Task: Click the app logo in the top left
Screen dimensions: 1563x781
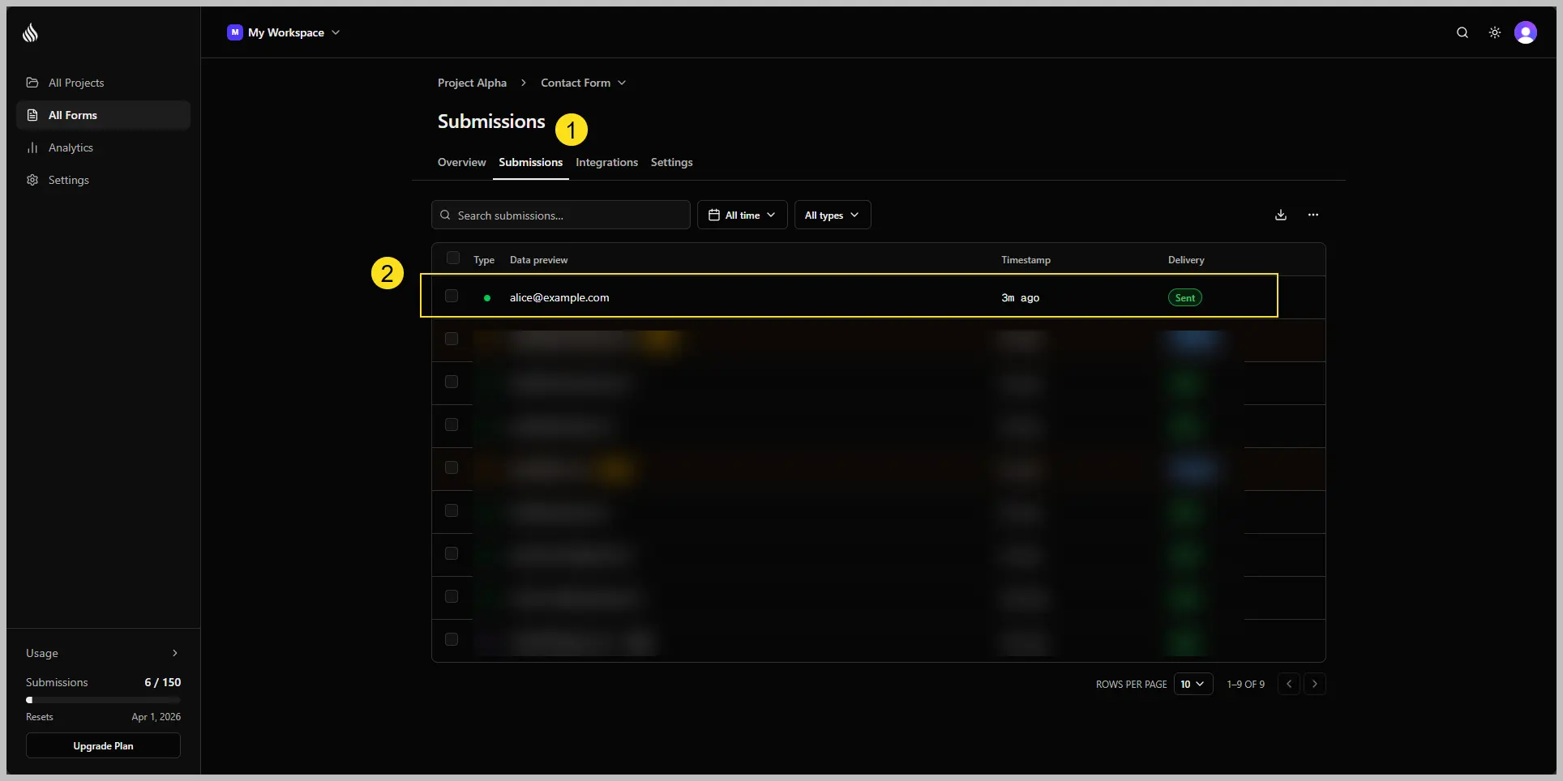Action: pyautogui.click(x=30, y=33)
